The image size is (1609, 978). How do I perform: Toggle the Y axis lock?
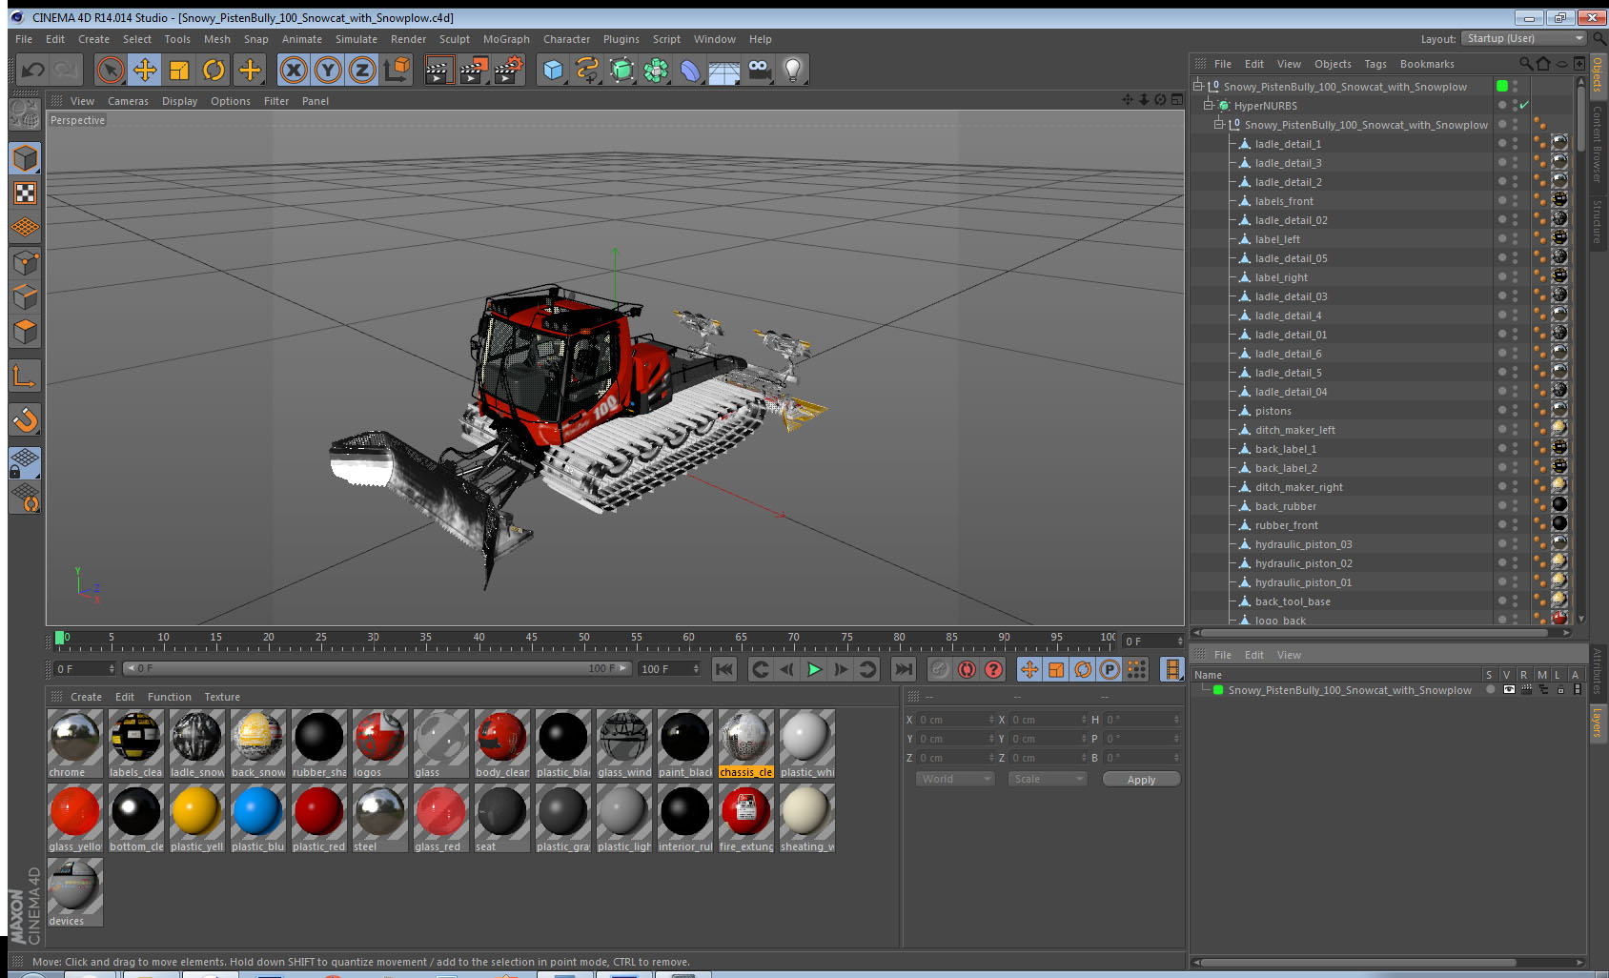click(328, 70)
